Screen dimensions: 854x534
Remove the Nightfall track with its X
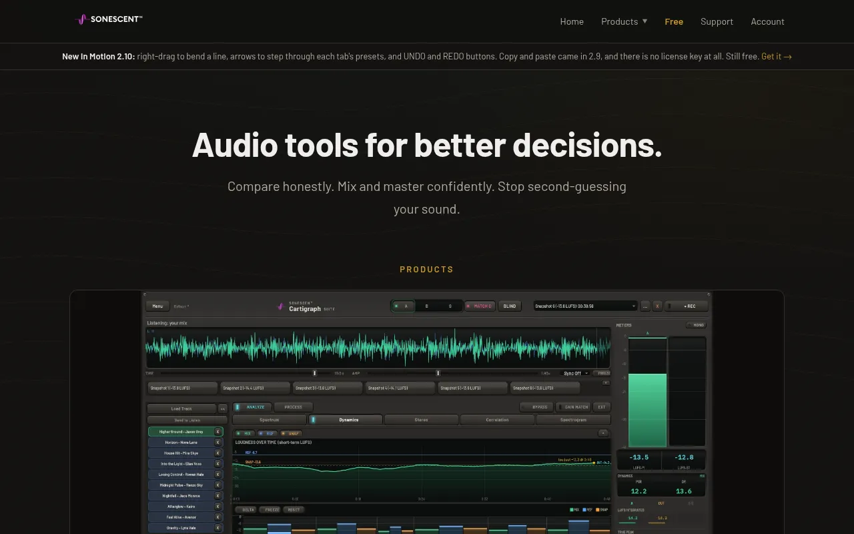[218, 496]
